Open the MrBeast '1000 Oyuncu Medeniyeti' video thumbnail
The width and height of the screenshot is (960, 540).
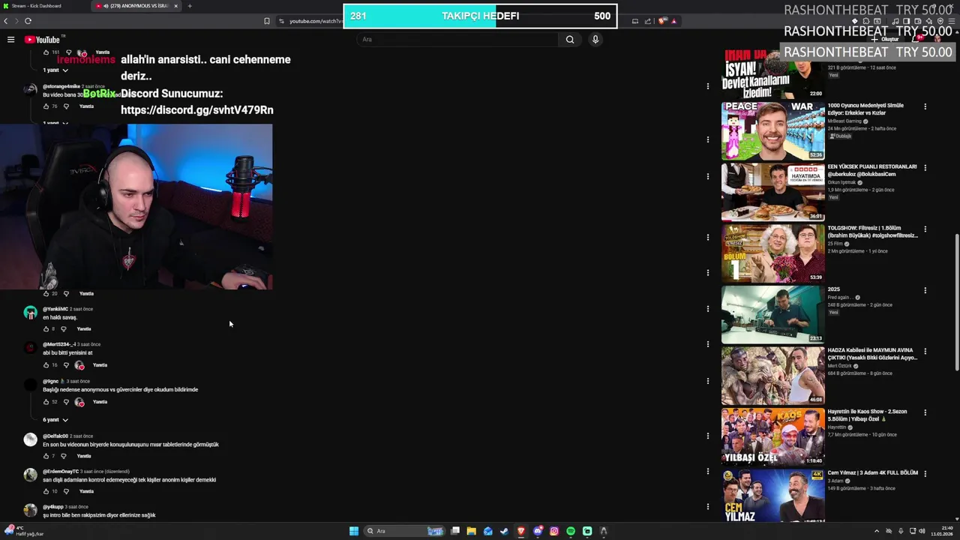click(x=772, y=131)
